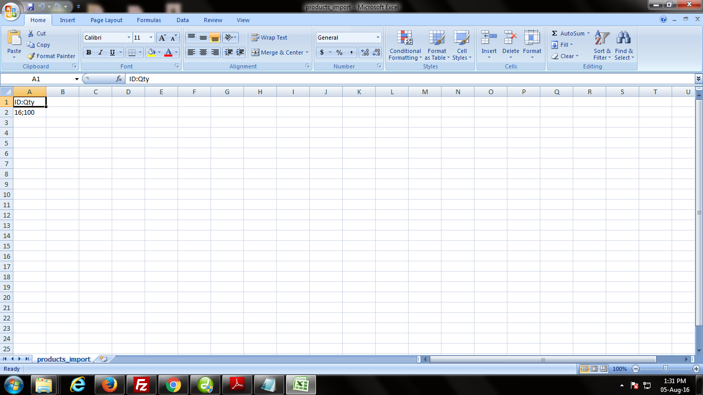Click Percent Style icon
The height and width of the screenshot is (395, 703).
click(339, 52)
